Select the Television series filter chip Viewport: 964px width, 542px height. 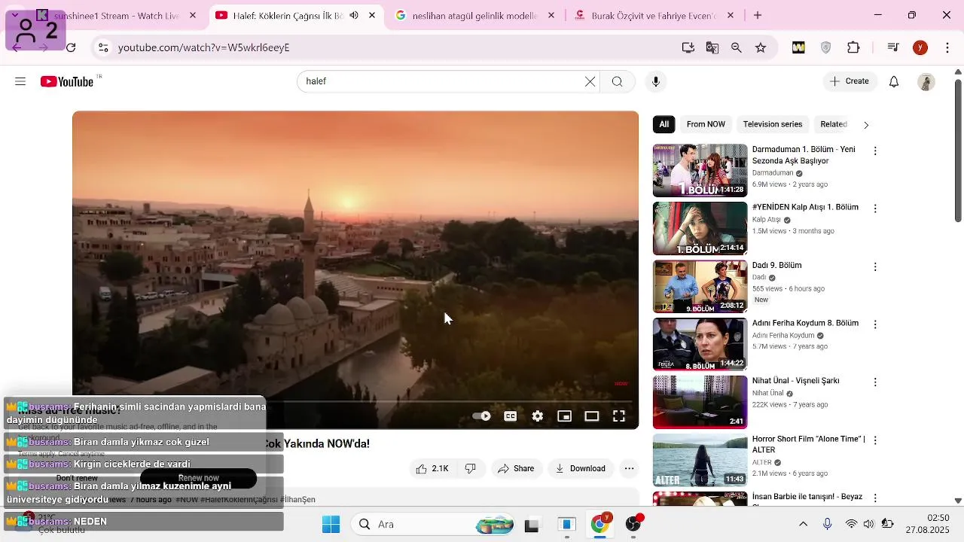coord(773,124)
